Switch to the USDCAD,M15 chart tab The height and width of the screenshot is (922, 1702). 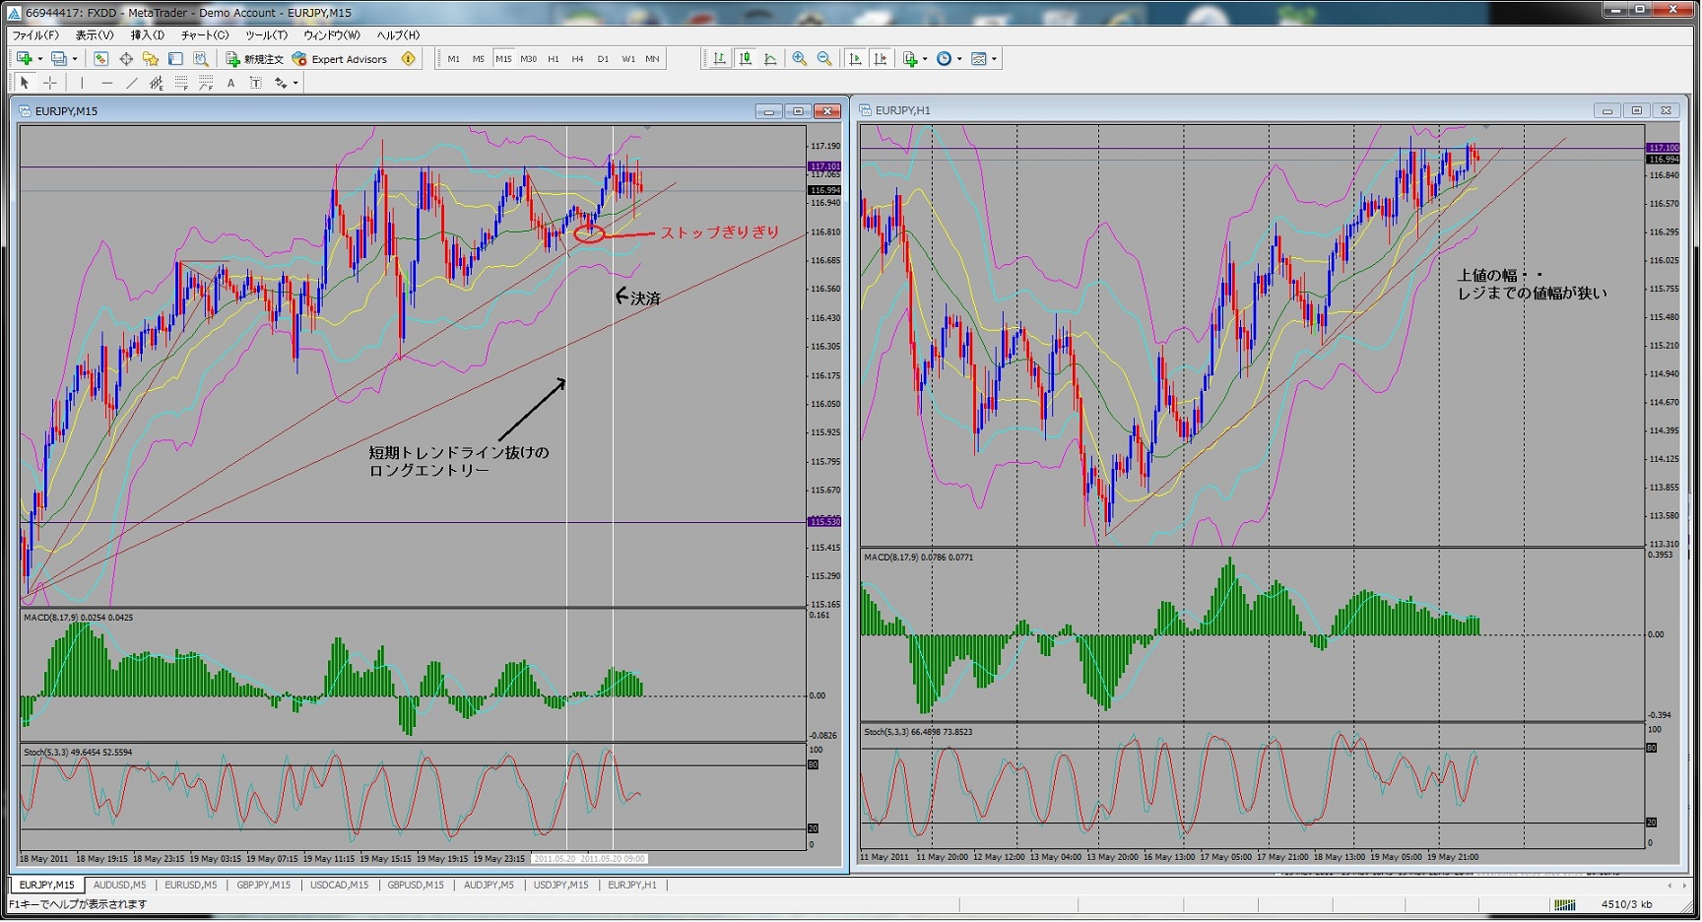pos(339,886)
